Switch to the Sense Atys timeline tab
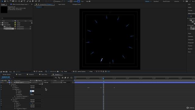Image resolution: width=195 pixels, height=110 pixels. tap(44, 75)
